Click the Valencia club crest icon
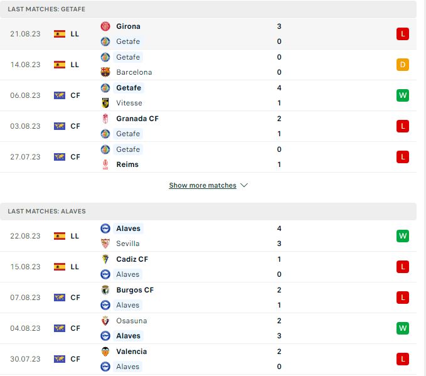The width and height of the screenshot is (426, 376). [105, 352]
